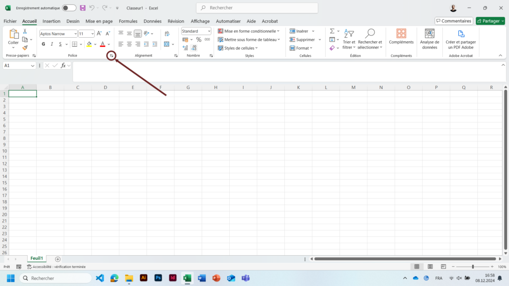Open the Fichier menu

pyautogui.click(x=10, y=21)
